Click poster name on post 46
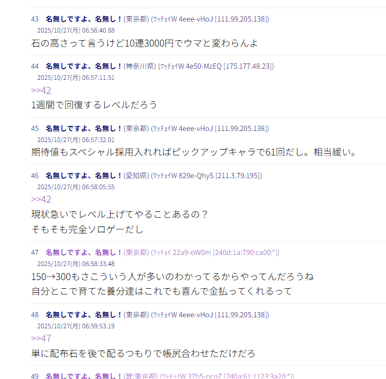This screenshot has width=386, height=379. pyautogui.click(x=83, y=176)
